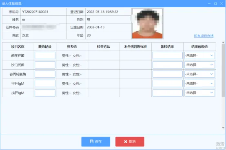The width and height of the screenshot is (226, 150).
Task: Click the 体检结果 field for 戊肝IgM
Action: [x=168, y=93]
